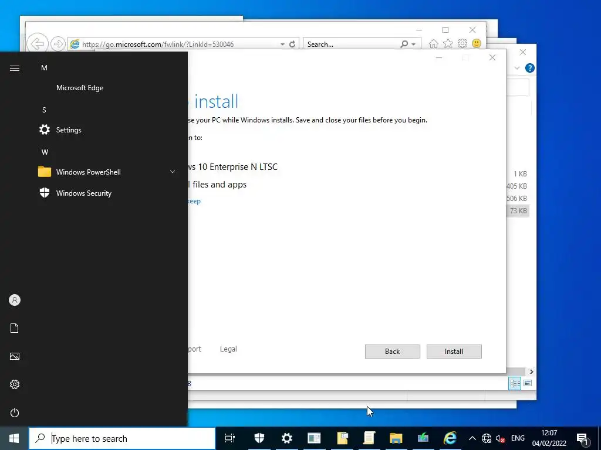Open File Explorer from the taskbar
The height and width of the screenshot is (450, 601).
[396, 438]
